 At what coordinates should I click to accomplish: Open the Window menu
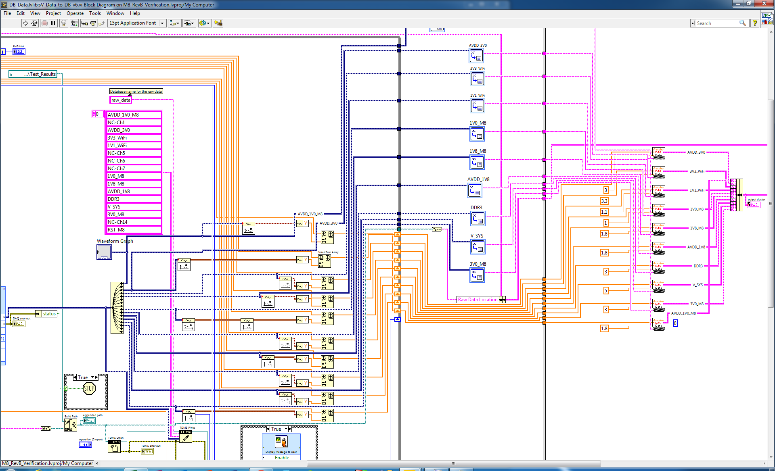point(115,13)
